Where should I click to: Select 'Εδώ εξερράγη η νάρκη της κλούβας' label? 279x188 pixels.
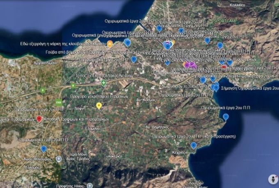[63, 44]
